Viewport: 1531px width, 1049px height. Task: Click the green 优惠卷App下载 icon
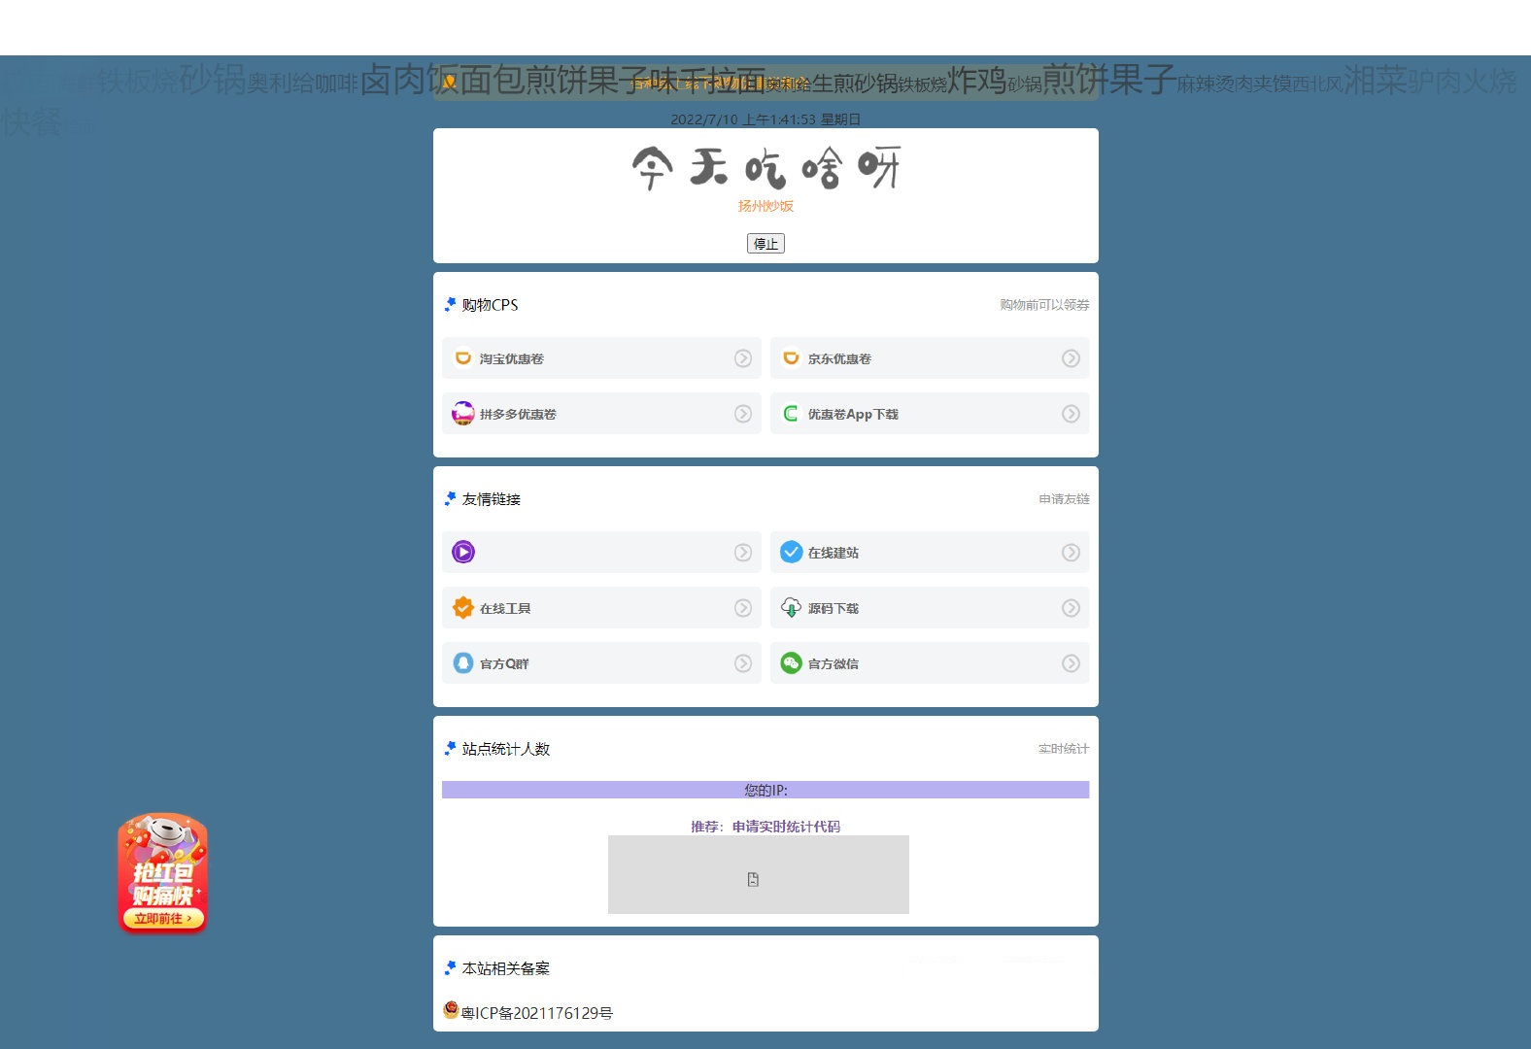click(x=791, y=414)
